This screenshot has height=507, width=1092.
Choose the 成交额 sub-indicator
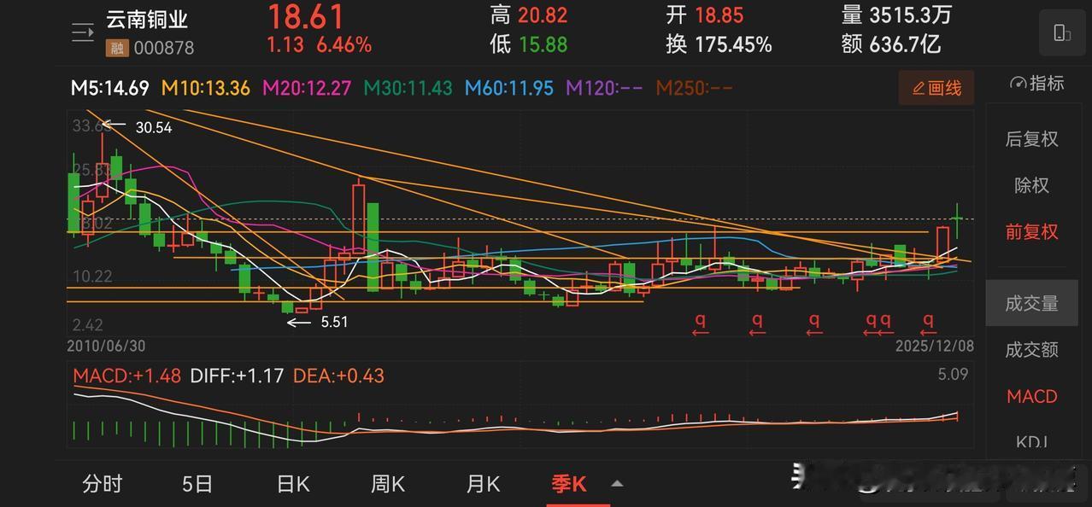1031,349
